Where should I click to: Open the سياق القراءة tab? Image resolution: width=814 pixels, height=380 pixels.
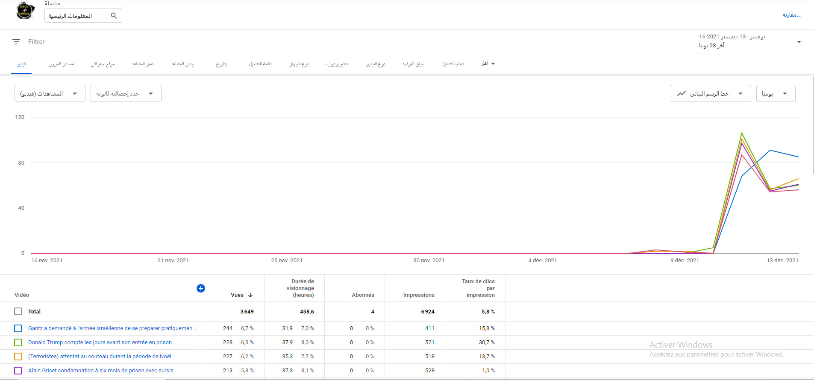(414, 64)
